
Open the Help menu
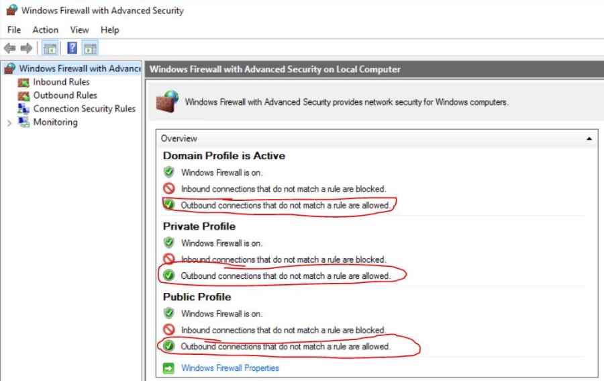(x=110, y=30)
